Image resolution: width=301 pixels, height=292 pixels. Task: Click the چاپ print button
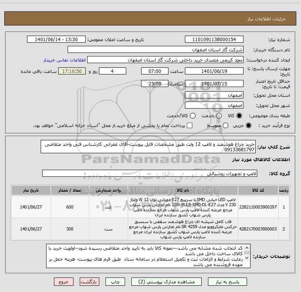[x=115, y=282]
